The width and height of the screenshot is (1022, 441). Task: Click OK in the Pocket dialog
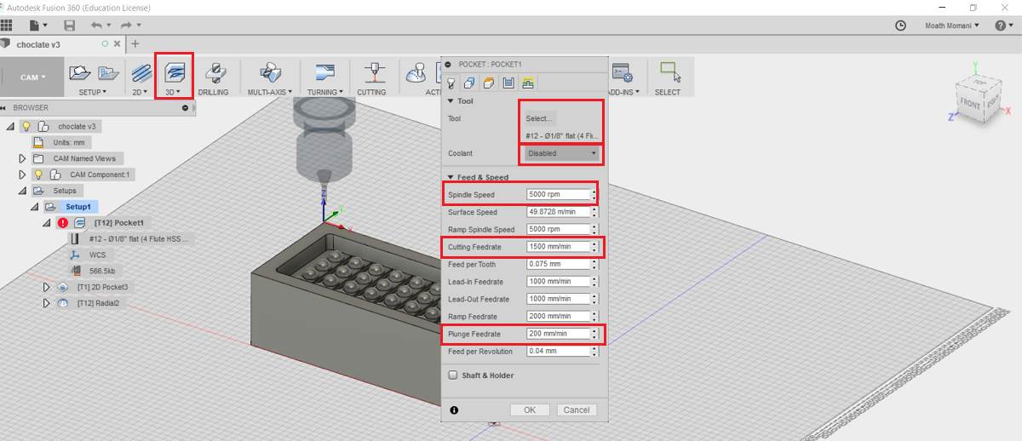[530, 409]
